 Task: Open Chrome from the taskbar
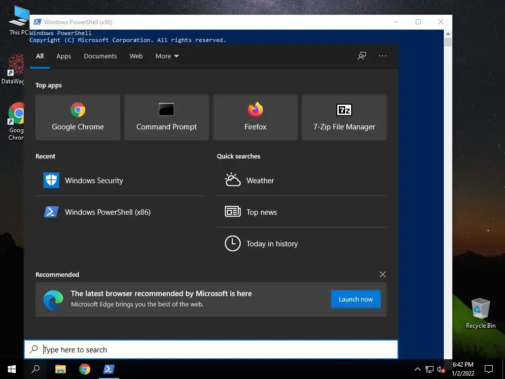(85, 369)
